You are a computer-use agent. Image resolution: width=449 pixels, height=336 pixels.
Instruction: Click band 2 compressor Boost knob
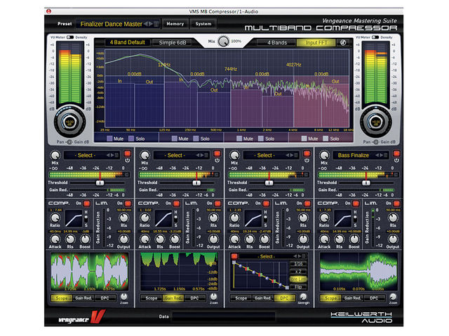tap(175, 239)
